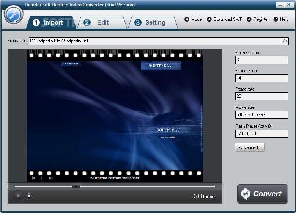296x213 pixels.
Task: Click the frame seek slider handle
Action: point(76,186)
